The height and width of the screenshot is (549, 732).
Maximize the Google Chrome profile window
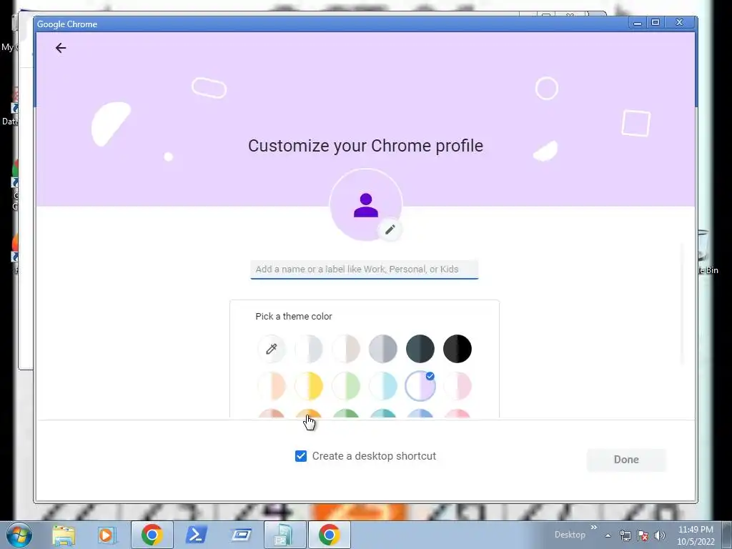coord(656,23)
